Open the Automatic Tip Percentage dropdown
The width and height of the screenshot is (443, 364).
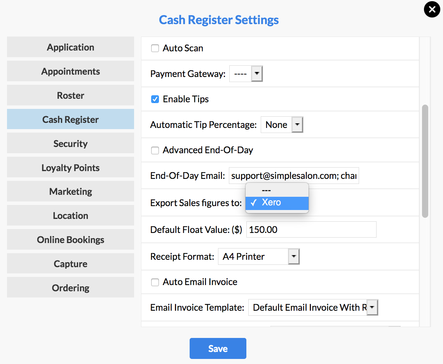(282, 125)
